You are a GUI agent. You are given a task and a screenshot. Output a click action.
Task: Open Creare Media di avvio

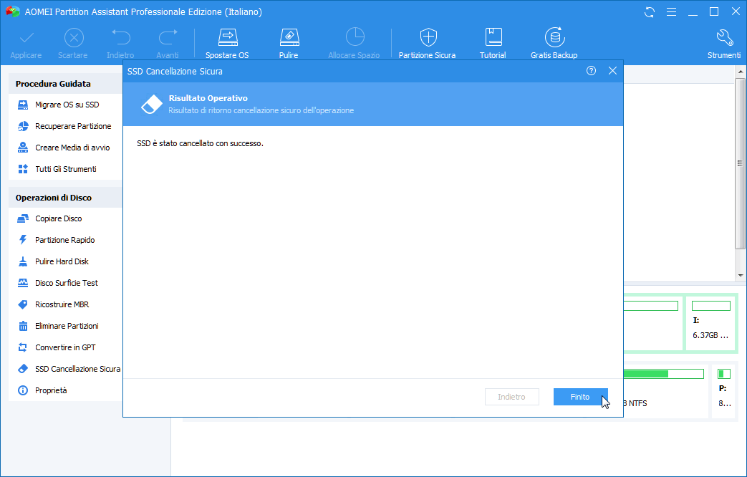click(x=65, y=148)
